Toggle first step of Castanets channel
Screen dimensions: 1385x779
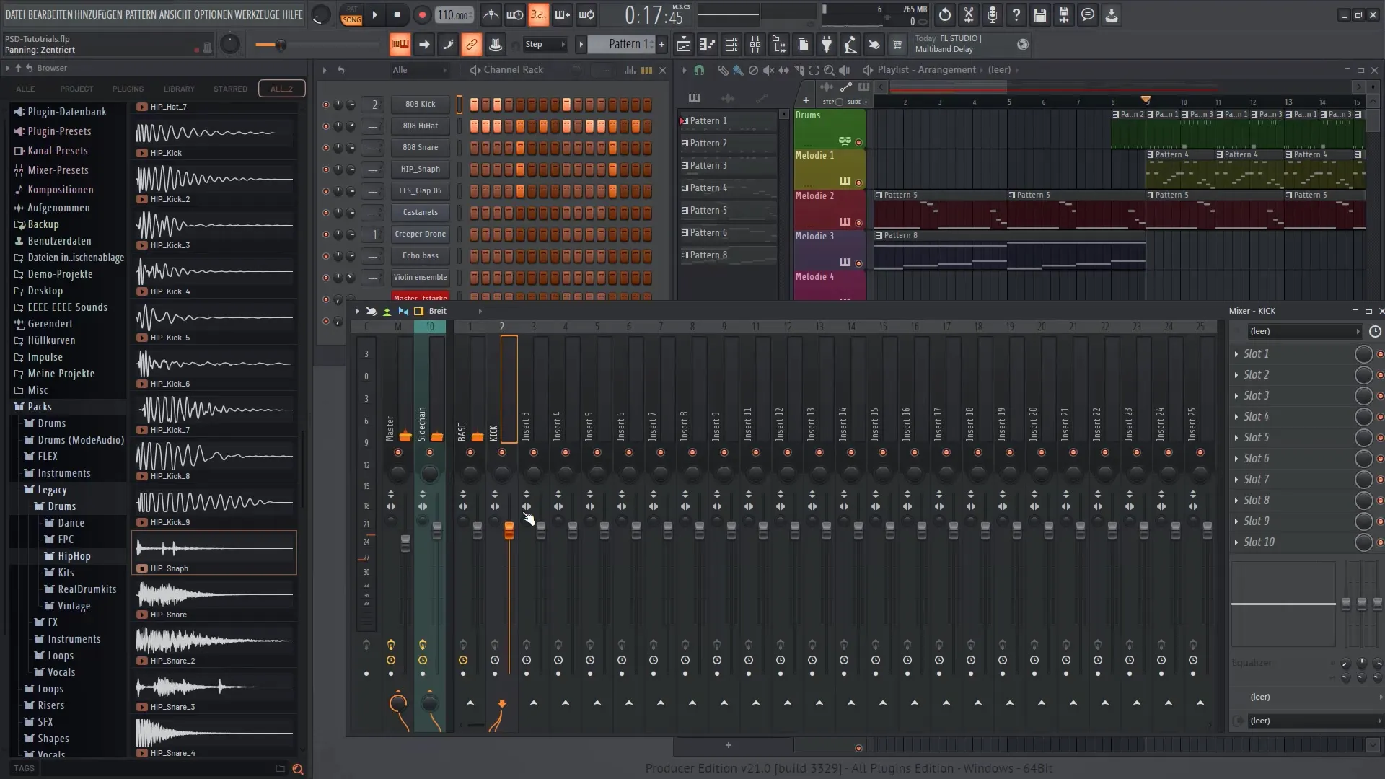tap(474, 213)
